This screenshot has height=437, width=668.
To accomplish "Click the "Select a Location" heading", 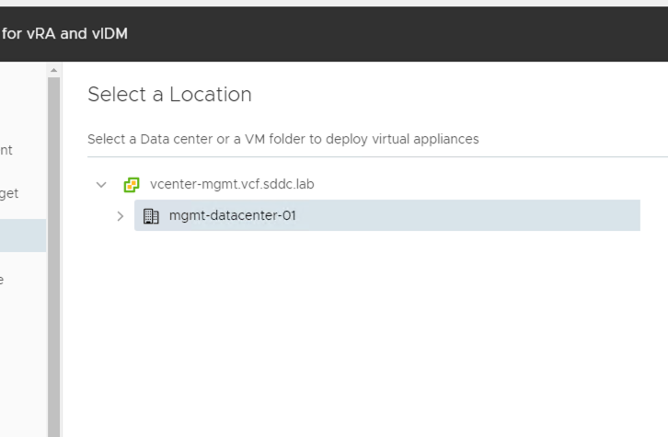I will tap(169, 94).
